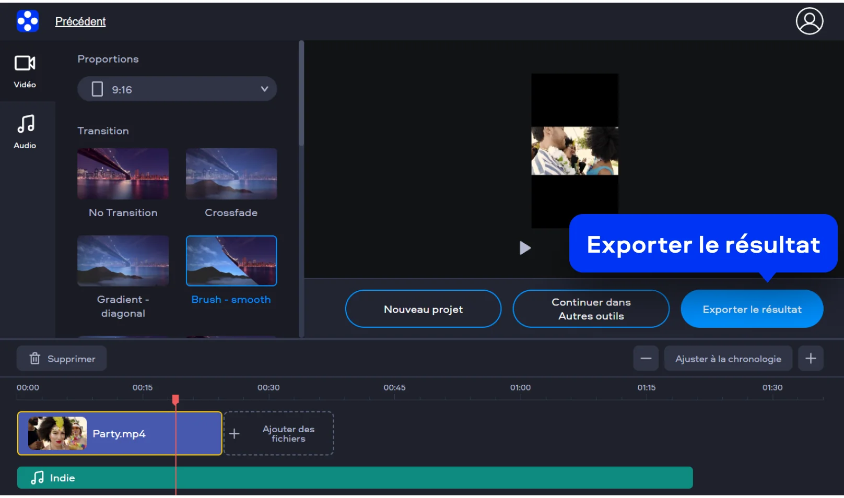Image resolution: width=844 pixels, height=498 pixels.
Task: Zoom in timeline with plus icon
Action: (x=811, y=359)
